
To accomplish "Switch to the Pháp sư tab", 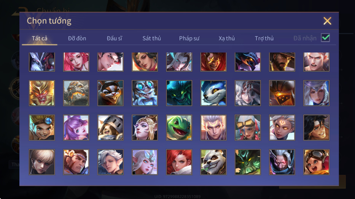I will tap(189, 38).
